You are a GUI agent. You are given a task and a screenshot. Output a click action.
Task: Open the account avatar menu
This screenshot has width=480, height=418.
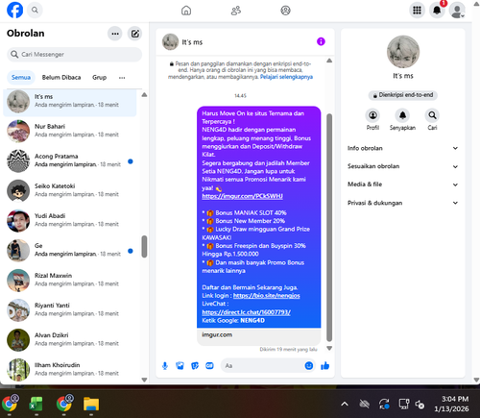pos(457,11)
